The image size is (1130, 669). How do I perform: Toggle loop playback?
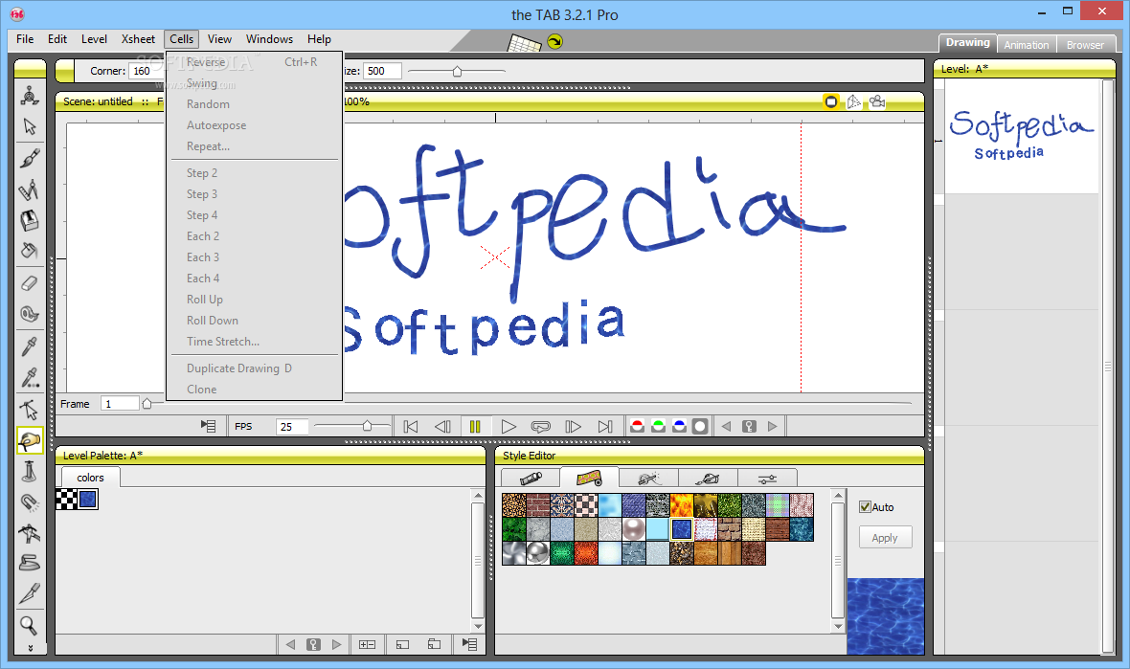point(540,426)
